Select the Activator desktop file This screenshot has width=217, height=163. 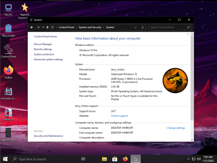pos(8,93)
